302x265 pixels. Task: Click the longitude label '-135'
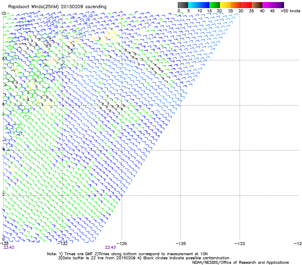click(4, 244)
